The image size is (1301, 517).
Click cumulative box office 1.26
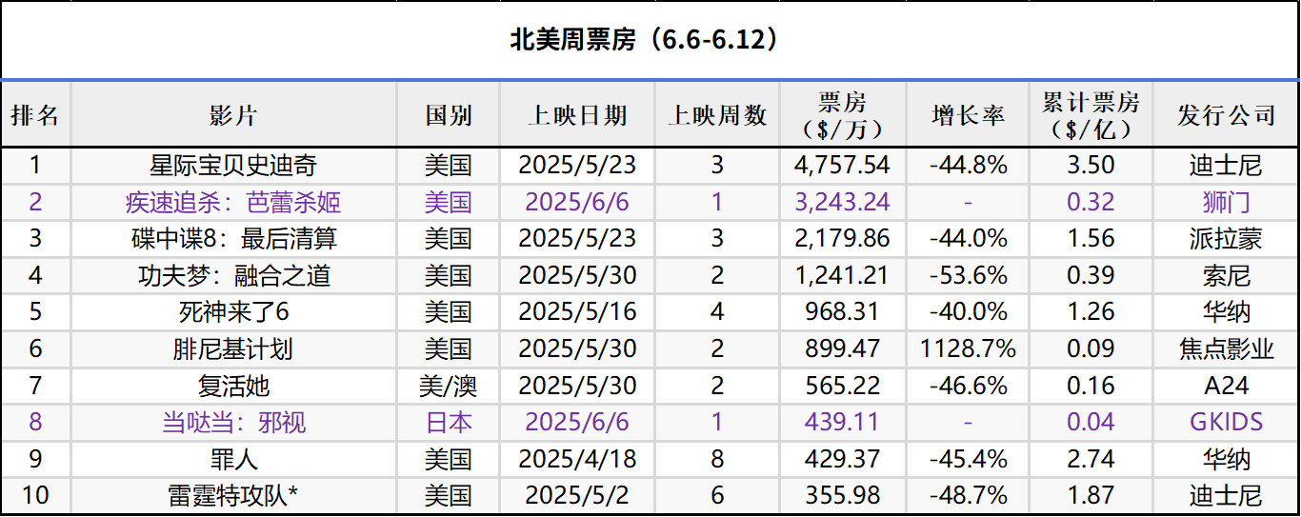[x=1091, y=312]
